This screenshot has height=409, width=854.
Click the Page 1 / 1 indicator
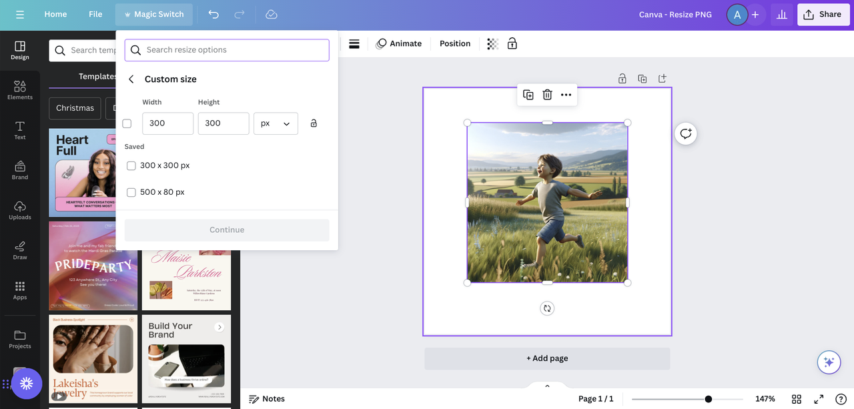point(596,399)
